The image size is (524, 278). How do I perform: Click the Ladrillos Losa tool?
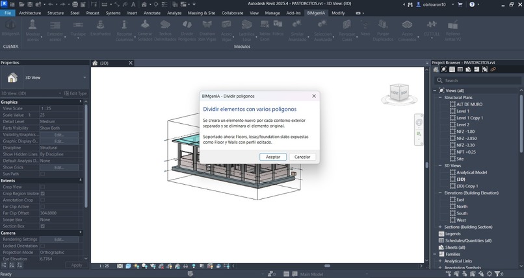(246, 30)
